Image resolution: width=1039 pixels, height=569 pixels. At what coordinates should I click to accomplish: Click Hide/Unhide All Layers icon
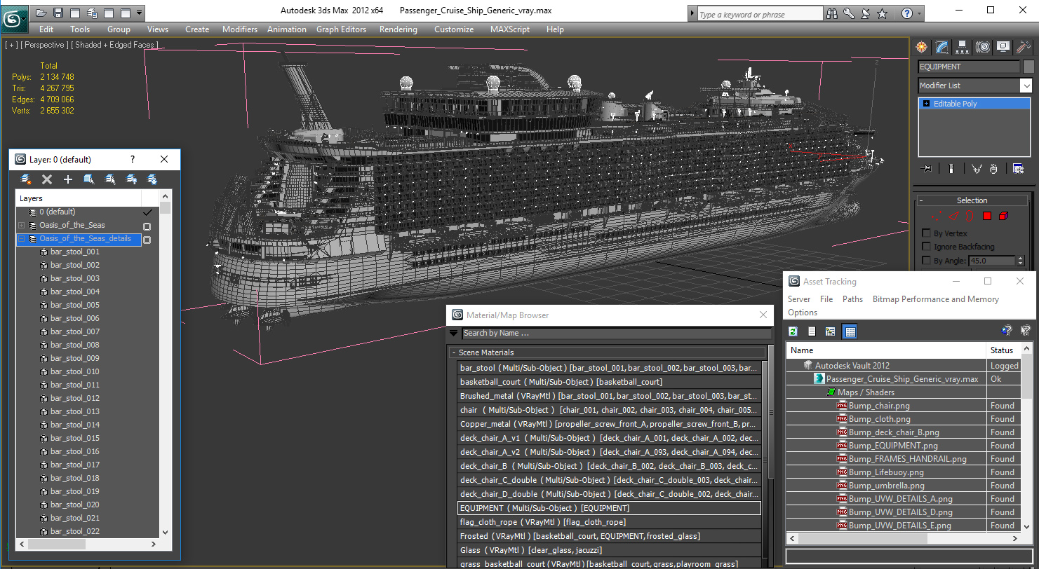pos(131,179)
